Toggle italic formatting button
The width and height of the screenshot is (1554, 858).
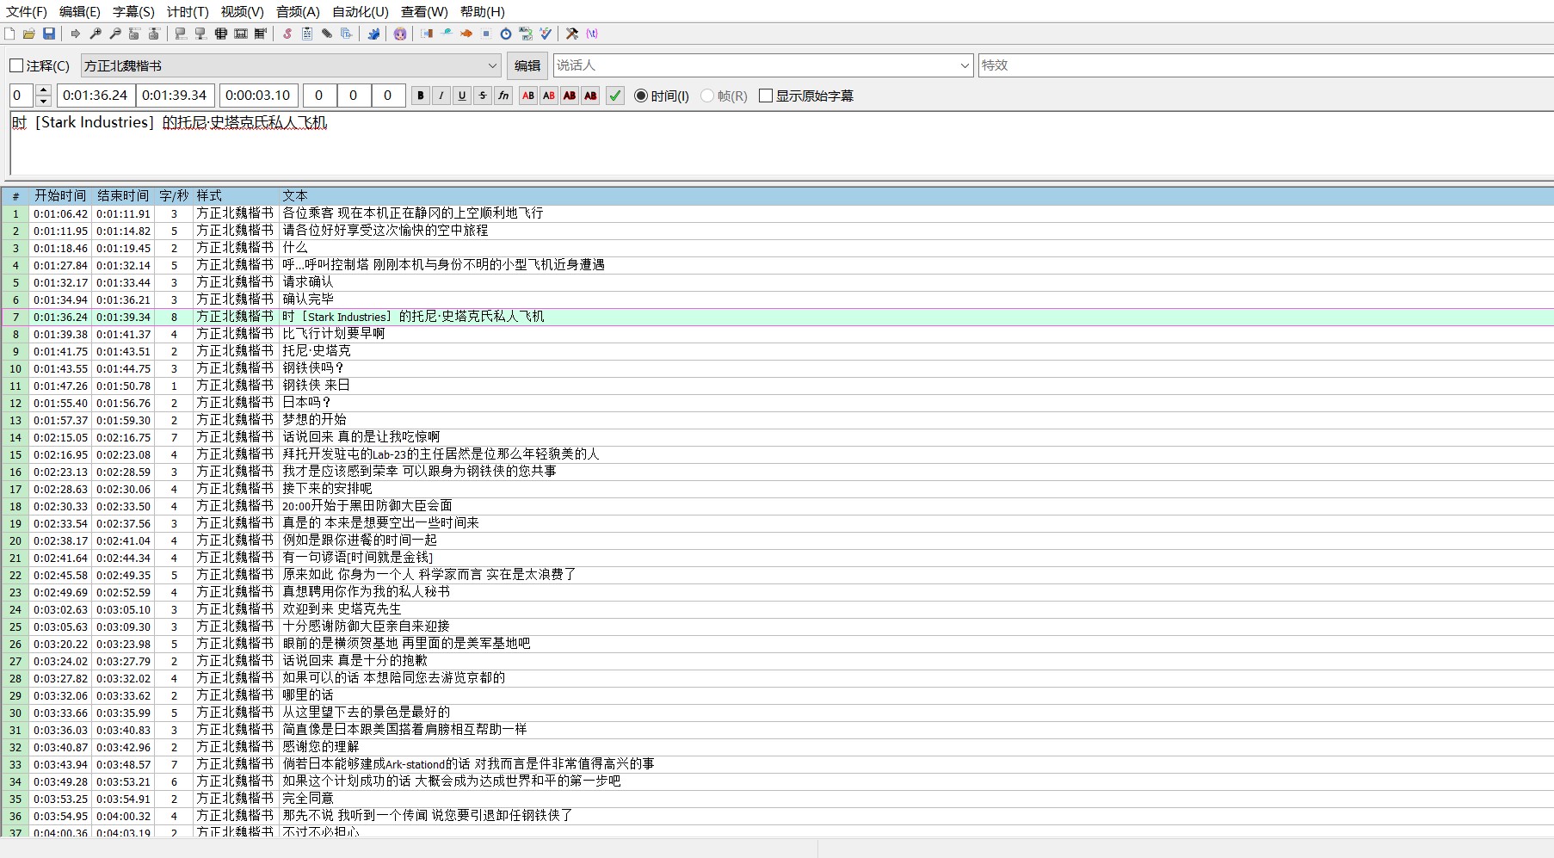pyautogui.click(x=441, y=96)
